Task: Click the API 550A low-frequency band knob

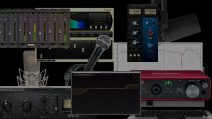Action: 135,43
